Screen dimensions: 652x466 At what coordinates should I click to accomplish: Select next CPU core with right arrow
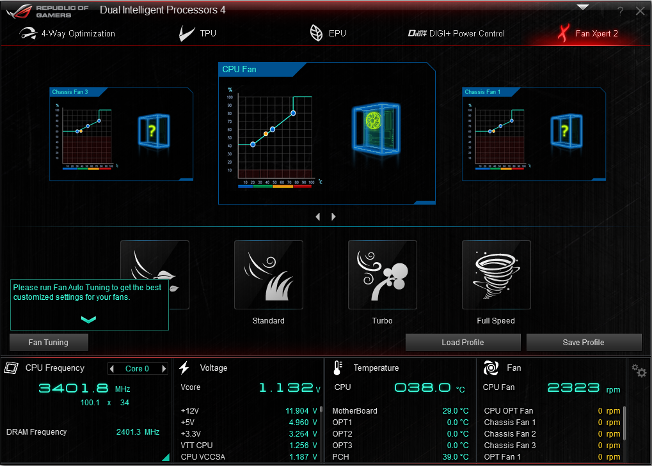164,368
